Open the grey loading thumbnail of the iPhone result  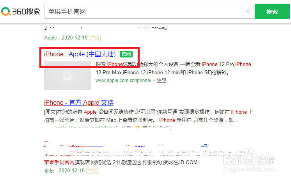point(67,76)
